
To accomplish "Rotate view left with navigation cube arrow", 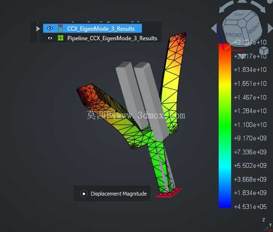I will click(x=214, y=28).
